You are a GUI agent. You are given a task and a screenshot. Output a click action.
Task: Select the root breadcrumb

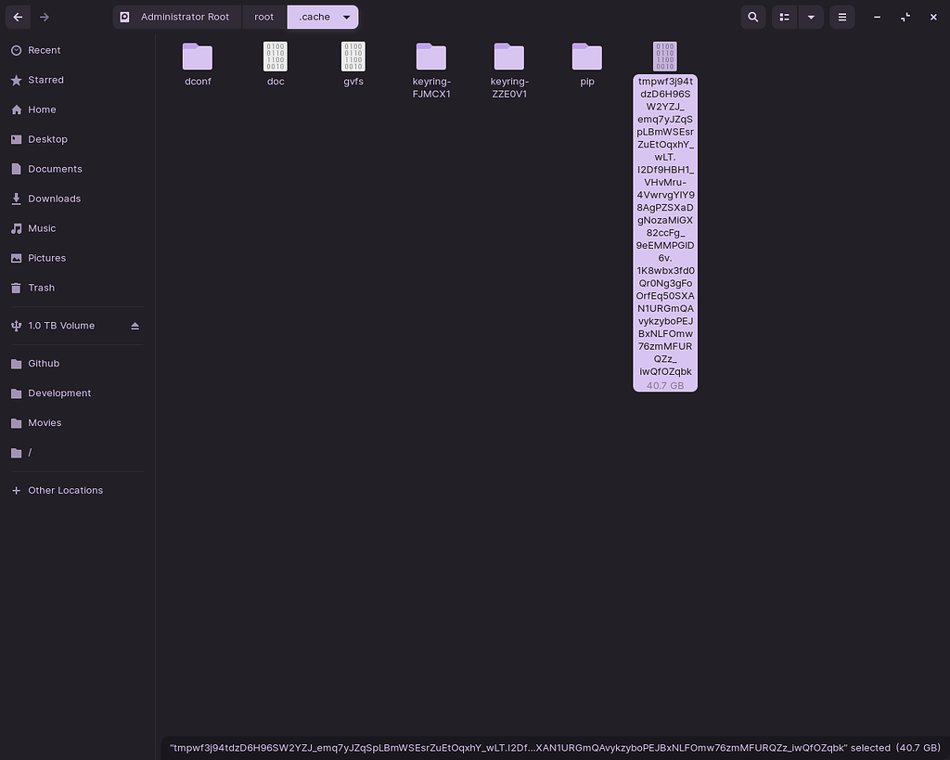click(263, 17)
